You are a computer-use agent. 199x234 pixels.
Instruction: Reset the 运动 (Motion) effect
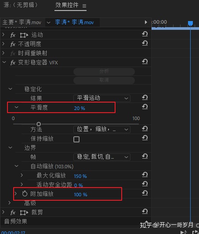(145, 34)
